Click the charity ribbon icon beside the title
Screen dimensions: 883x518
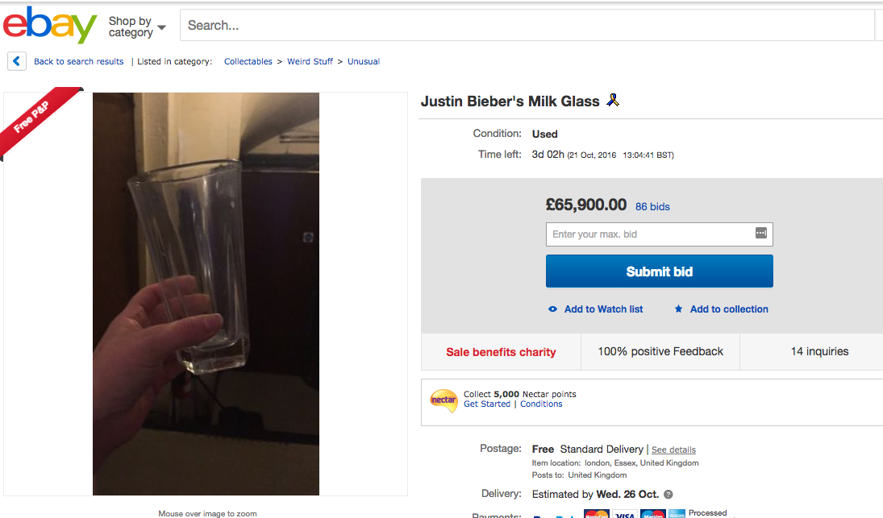pos(613,101)
